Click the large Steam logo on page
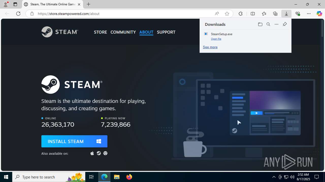 [x=72, y=84]
